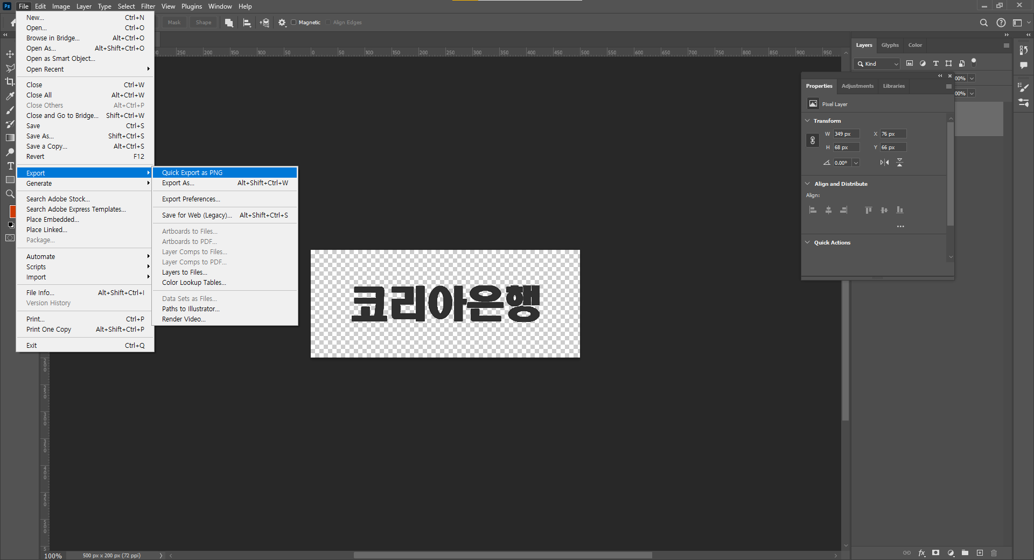Filter layers by pixel layers icon
This screenshot has width=1034, height=560.
point(910,64)
